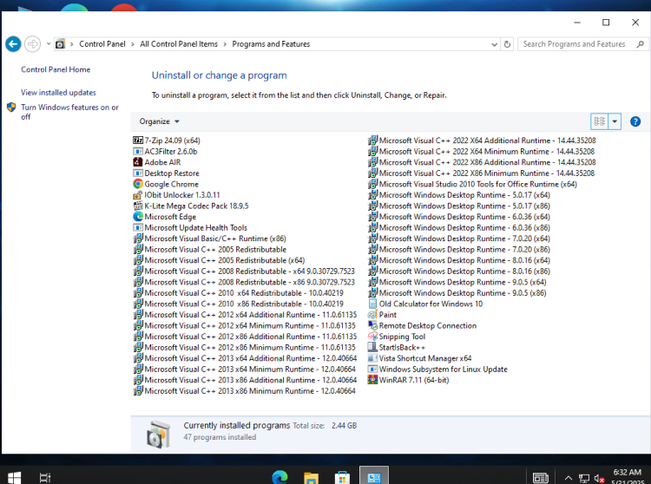Click the 7-Zip 24.09 program icon
The height and width of the screenshot is (484, 651).
coord(138,141)
